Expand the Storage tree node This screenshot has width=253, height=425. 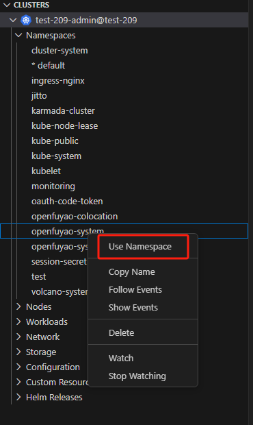pos(18,352)
